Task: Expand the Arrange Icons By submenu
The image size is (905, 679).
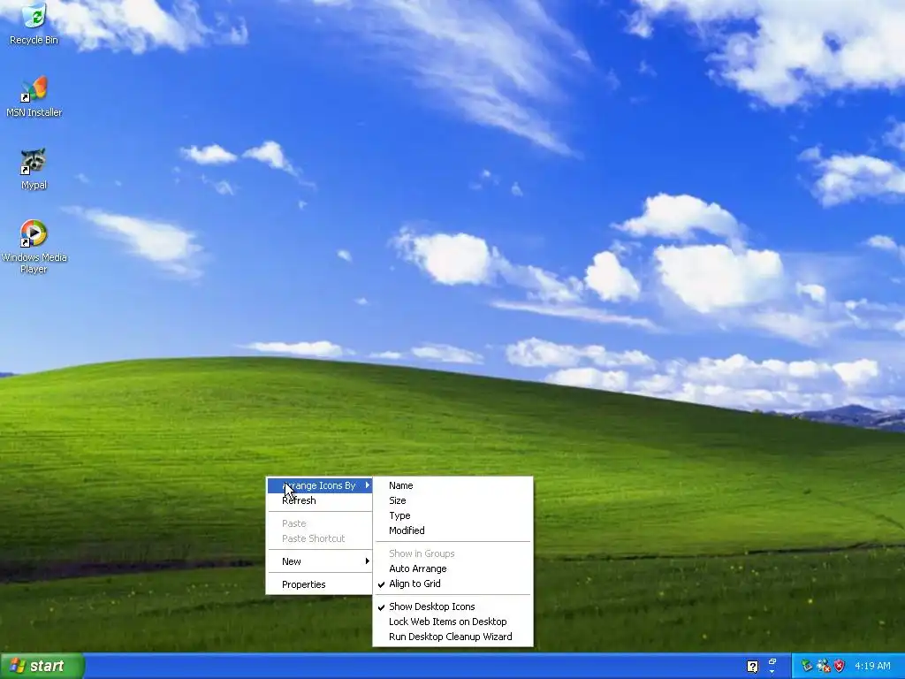Action: coord(319,485)
